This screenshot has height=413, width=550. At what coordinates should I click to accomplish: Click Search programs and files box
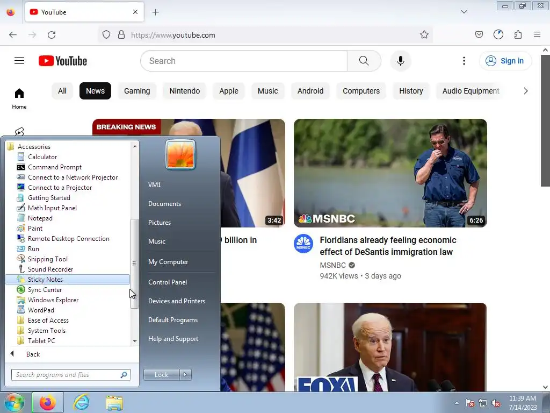(x=70, y=375)
